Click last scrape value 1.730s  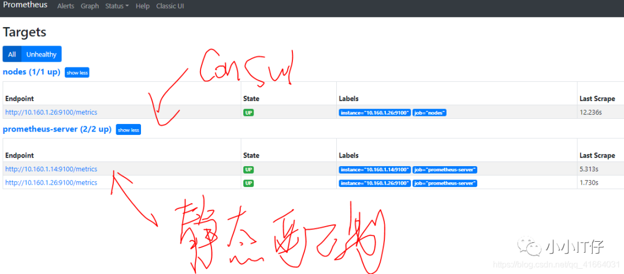(x=589, y=183)
